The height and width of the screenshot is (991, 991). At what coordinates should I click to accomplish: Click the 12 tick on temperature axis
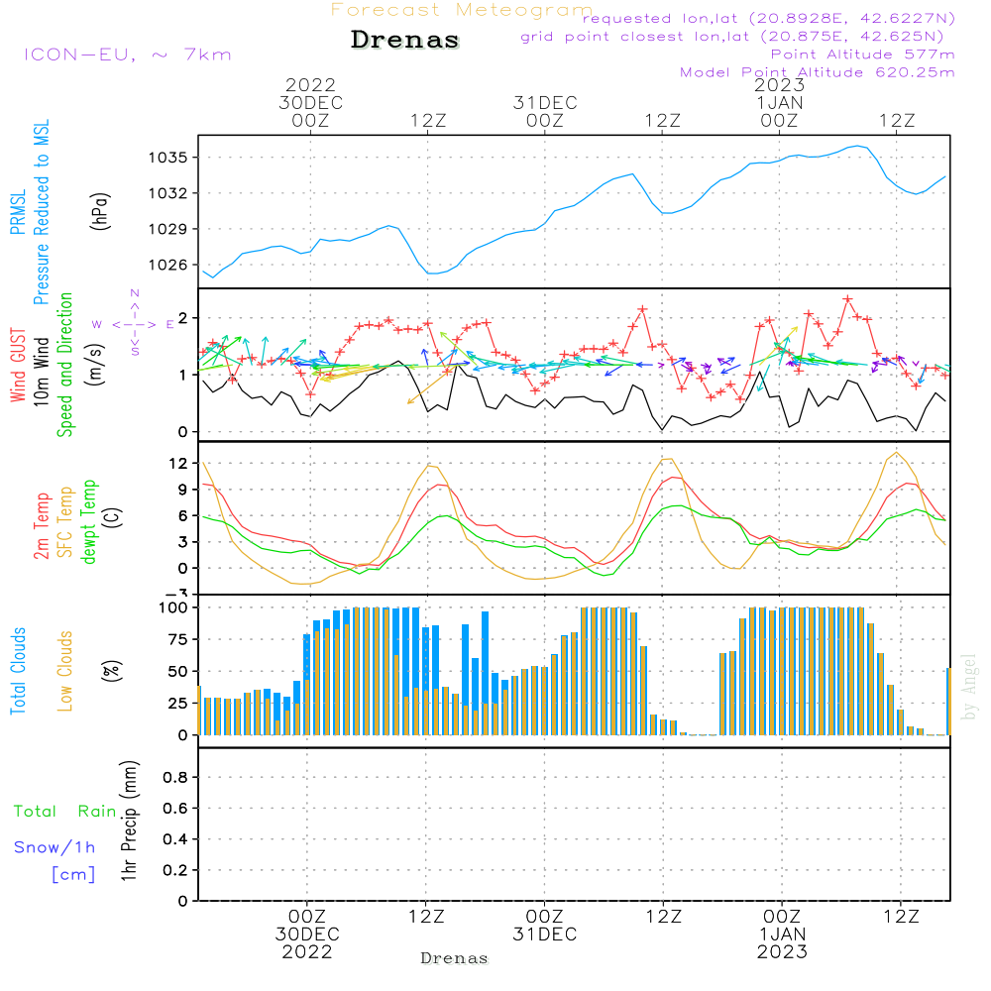click(x=178, y=463)
